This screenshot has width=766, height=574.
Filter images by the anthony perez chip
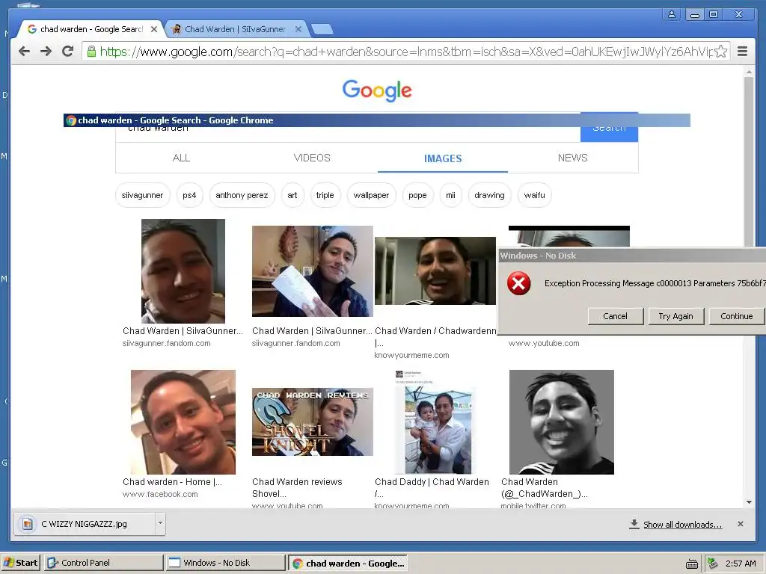(242, 195)
